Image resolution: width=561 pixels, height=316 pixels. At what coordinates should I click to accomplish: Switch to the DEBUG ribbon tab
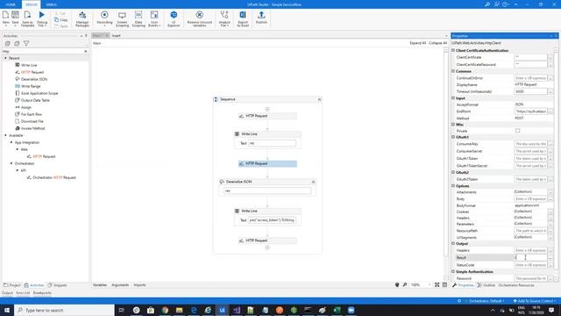51,4
